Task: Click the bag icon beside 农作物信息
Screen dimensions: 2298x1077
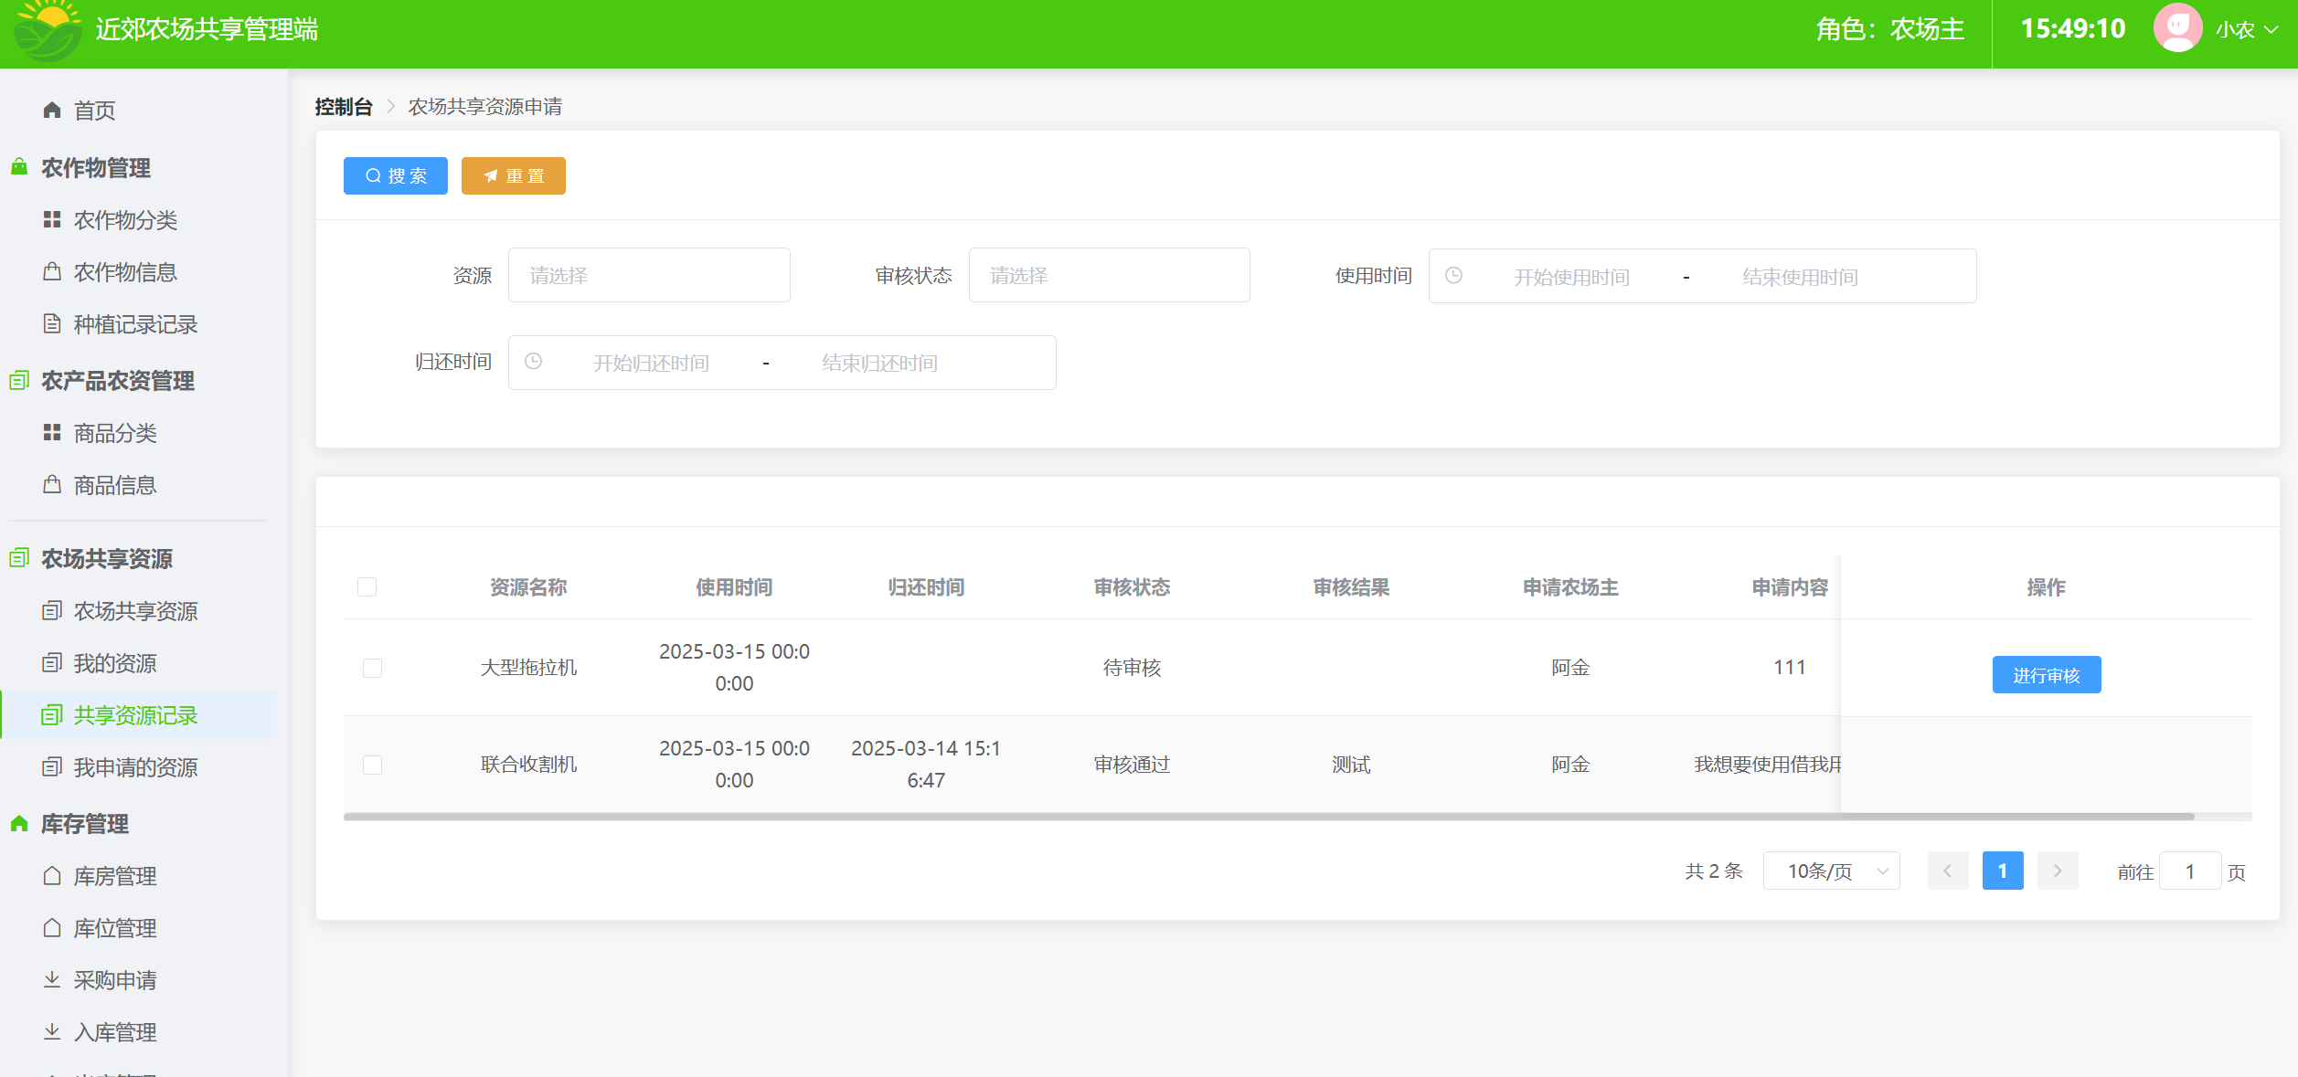Action: point(52,271)
